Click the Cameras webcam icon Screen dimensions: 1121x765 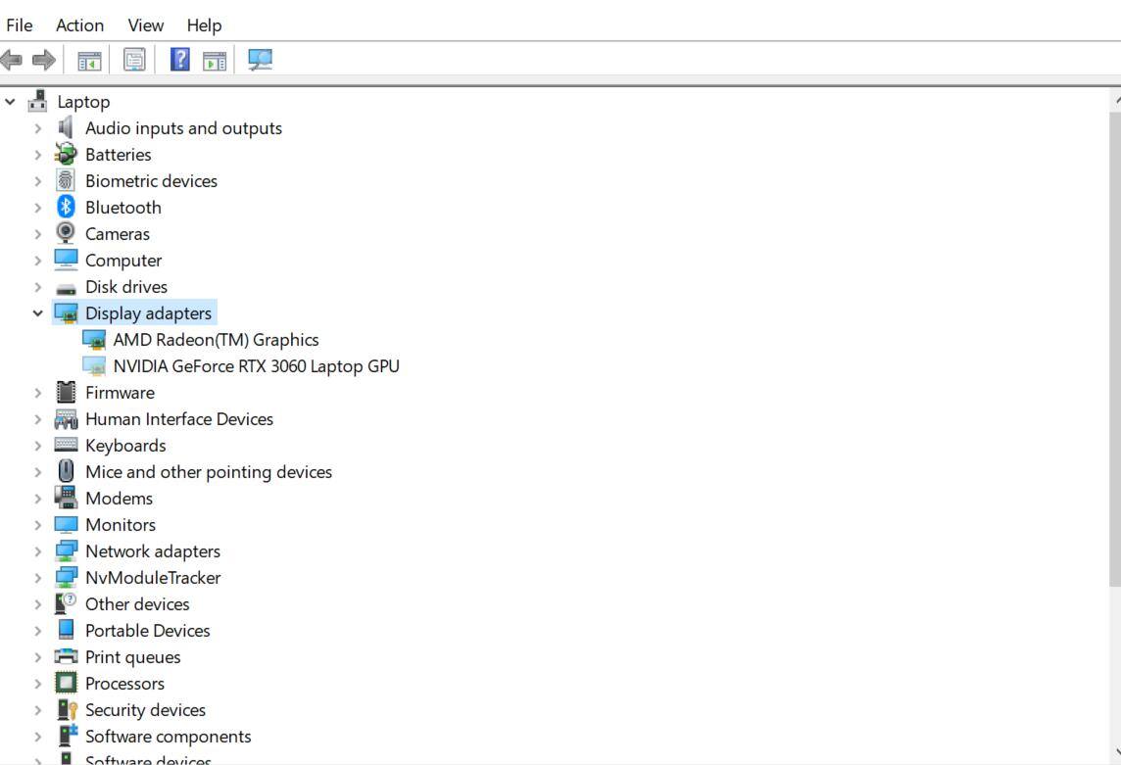point(66,233)
